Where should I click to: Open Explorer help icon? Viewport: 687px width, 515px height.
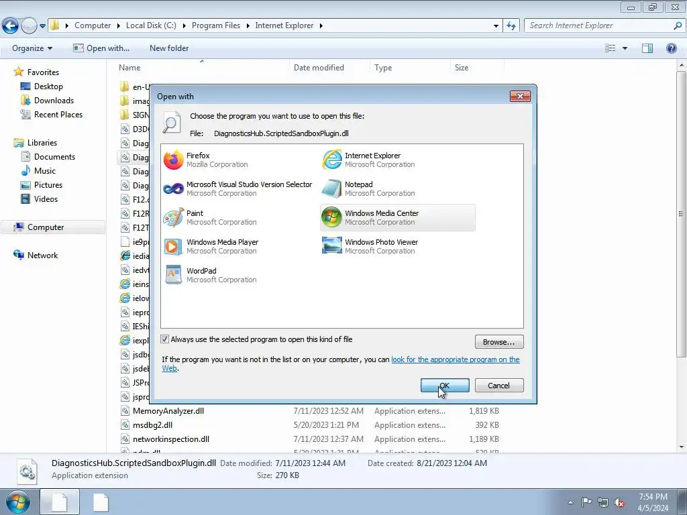pos(671,48)
